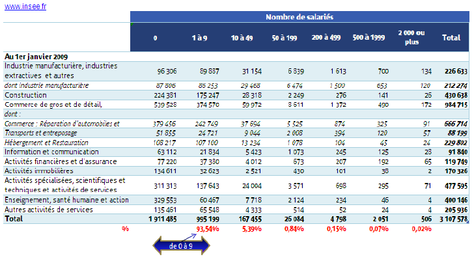Click the 'Transports et entreposage' row label

pyautogui.click(x=43, y=133)
